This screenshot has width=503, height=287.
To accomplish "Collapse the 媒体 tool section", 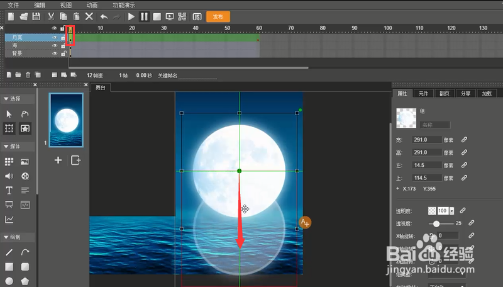I will coord(18,146).
